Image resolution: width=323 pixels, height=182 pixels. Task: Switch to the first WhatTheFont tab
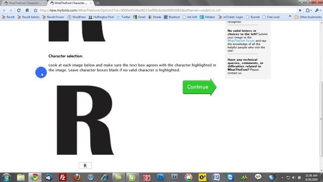click(x=24, y=3)
